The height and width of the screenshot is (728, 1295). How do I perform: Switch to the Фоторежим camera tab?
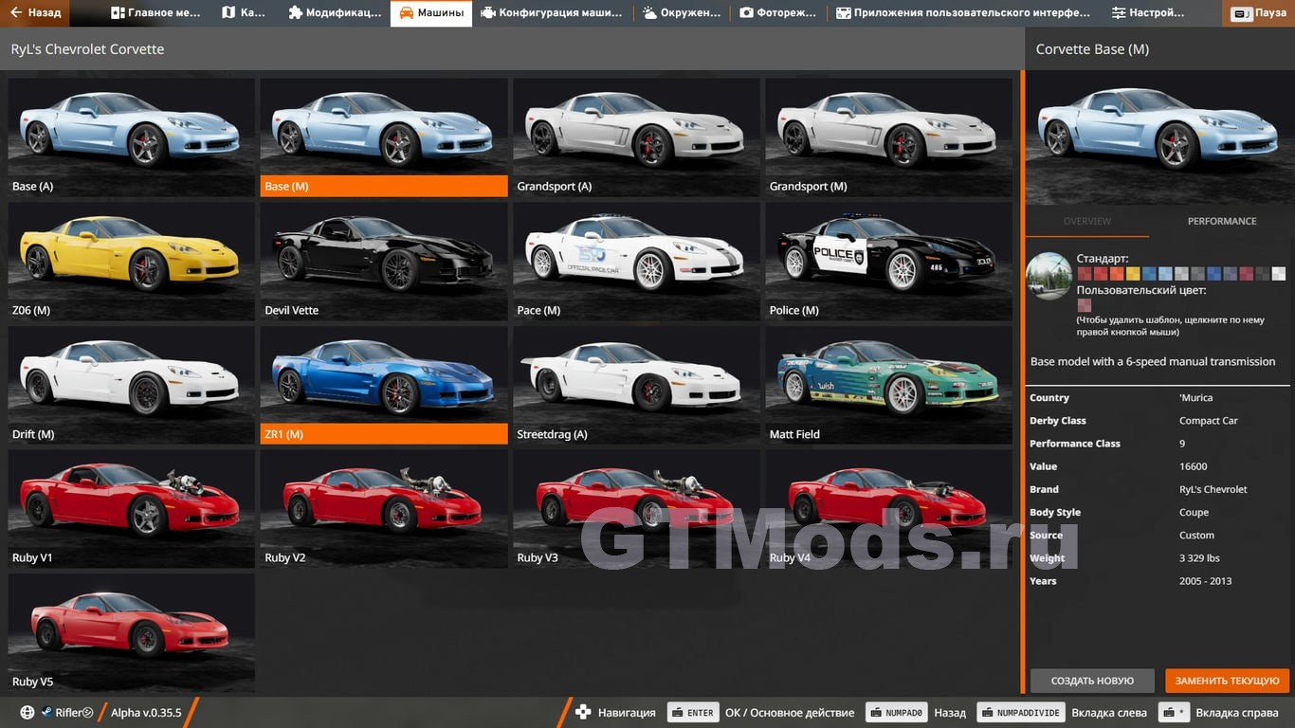778,13
